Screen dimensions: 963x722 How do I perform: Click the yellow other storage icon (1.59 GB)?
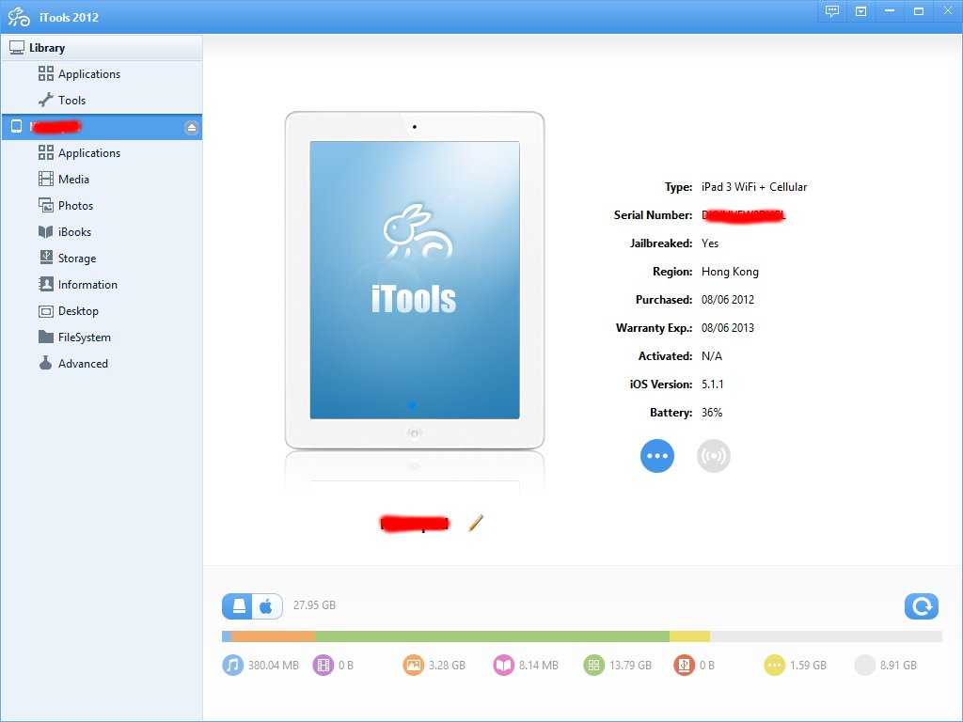[x=775, y=665]
